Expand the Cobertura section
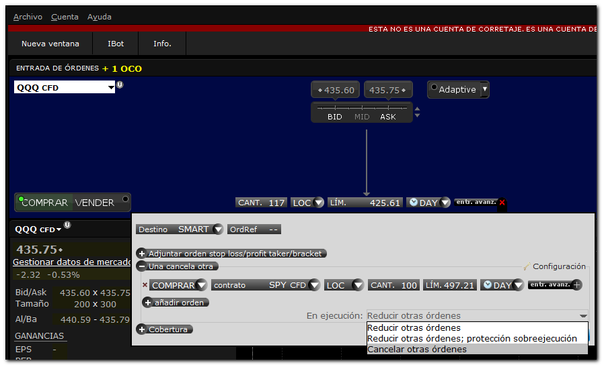This screenshot has width=602, height=365. pyautogui.click(x=141, y=329)
